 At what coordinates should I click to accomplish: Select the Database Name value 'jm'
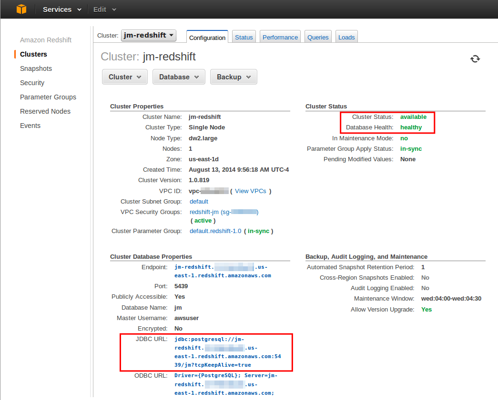pyautogui.click(x=178, y=307)
